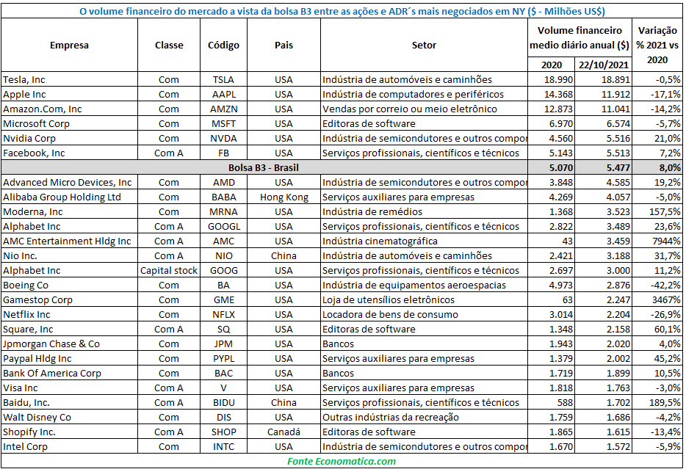The width and height of the screenshot is (686, 469).
Task: Select the '22/10/2021' date subheader
Action: 604,65
